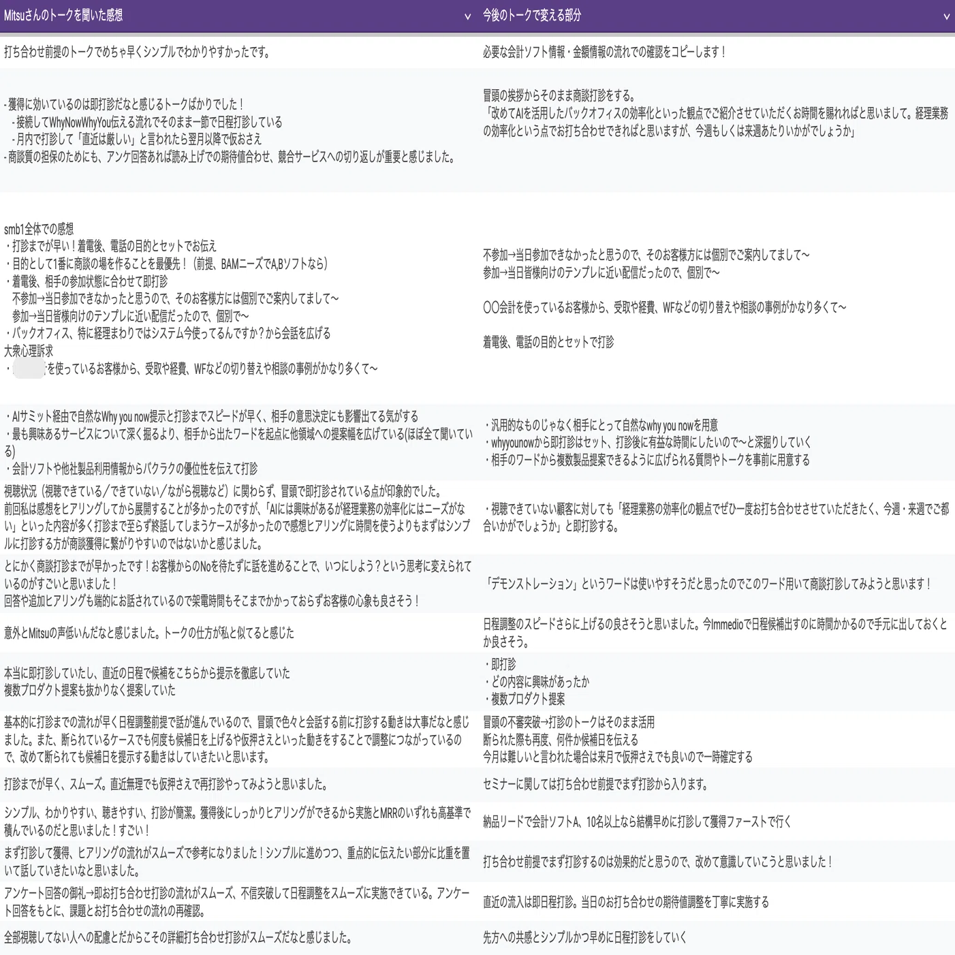
Task: Click cell 必要な会計ソフト情報・金額情報の流れ
Action: (717, 52)
